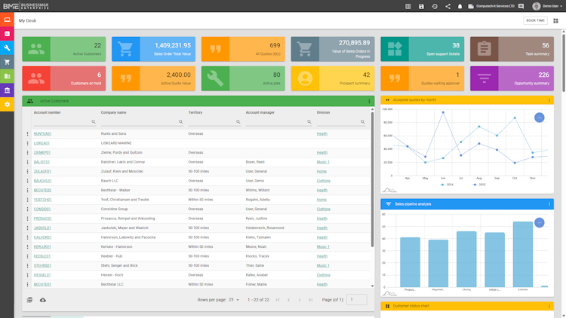The width and height of the screenshot is (566, 318).
Task: Open the Sales Order Total Value tile
Action: click(153, 49)
